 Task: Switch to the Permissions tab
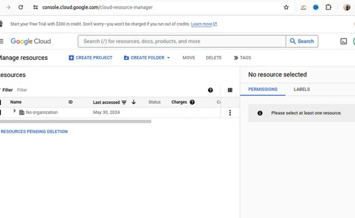pyautogui.click(x=263, y=89)
